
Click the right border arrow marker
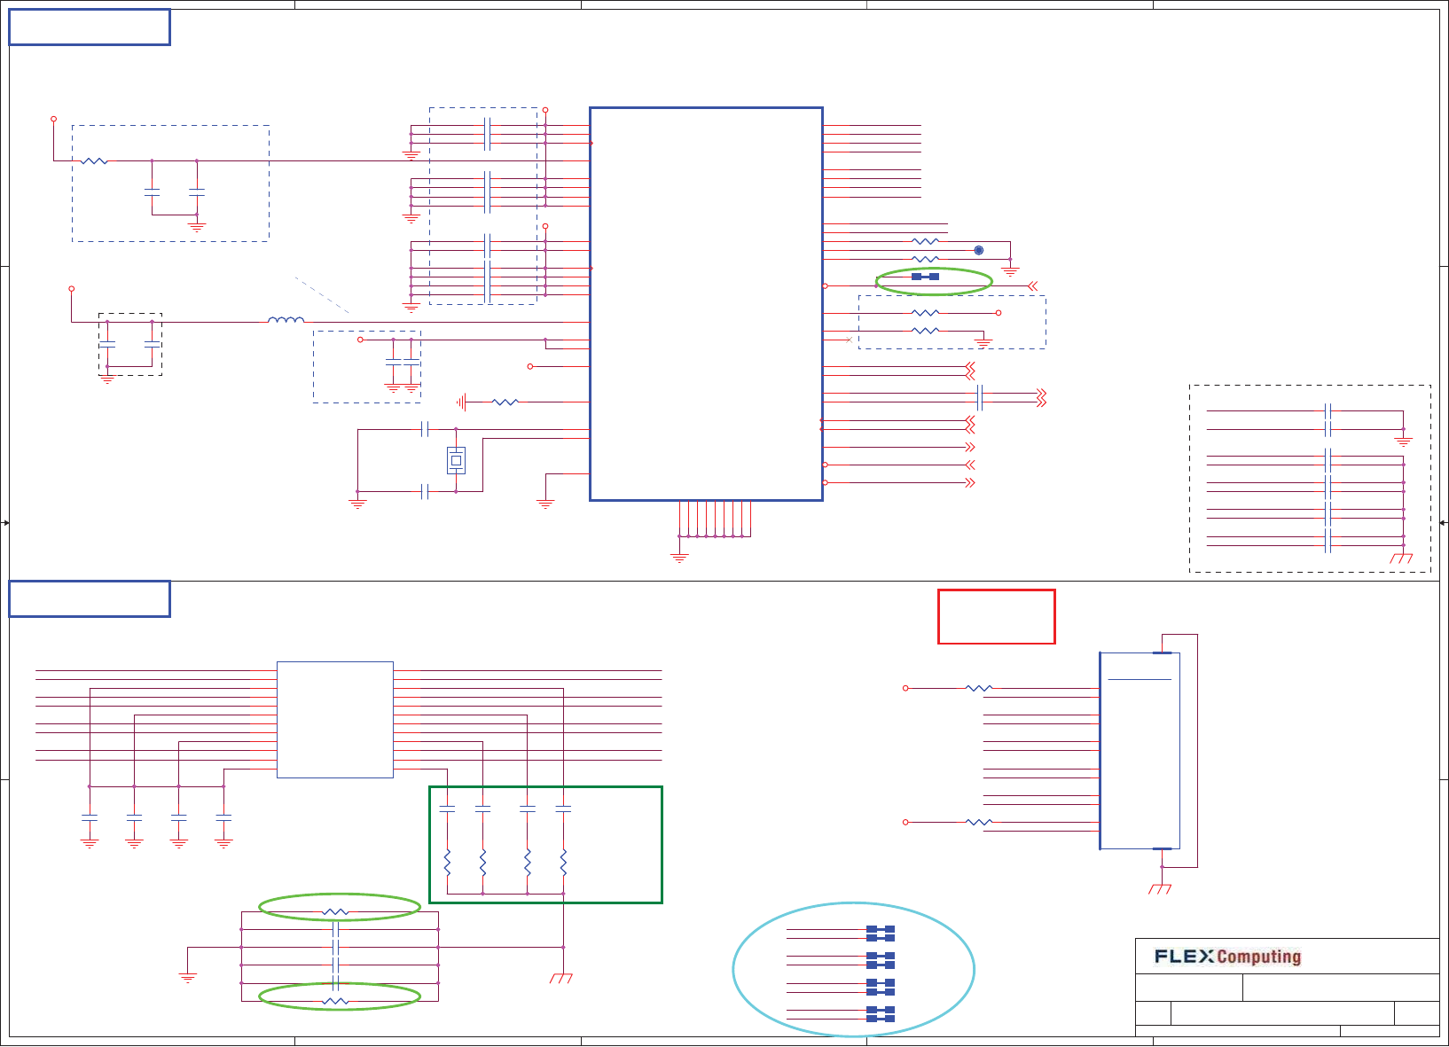(x=1444, y=523)
